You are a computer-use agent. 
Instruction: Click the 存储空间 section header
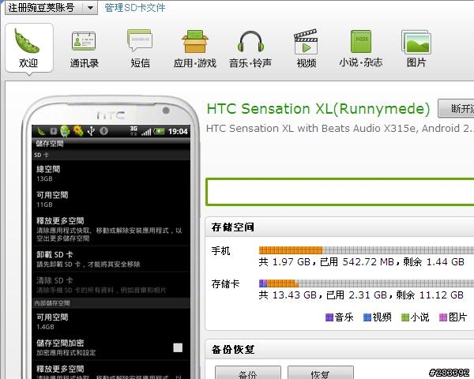[x=340, y=227]
